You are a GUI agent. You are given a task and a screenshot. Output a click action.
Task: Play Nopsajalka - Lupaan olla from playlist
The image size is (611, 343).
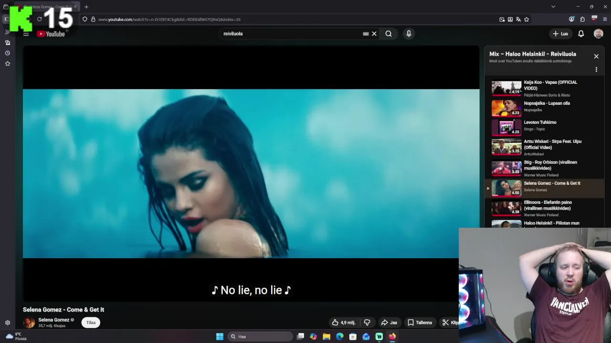544,108
